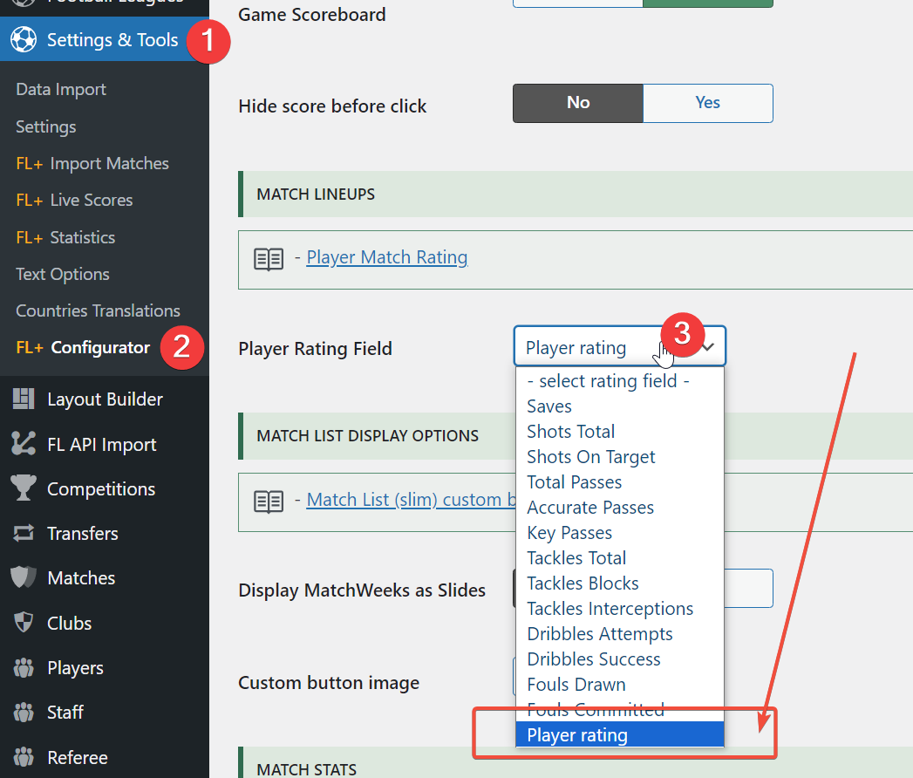Click the FL API Import icon

click(24, 444)
